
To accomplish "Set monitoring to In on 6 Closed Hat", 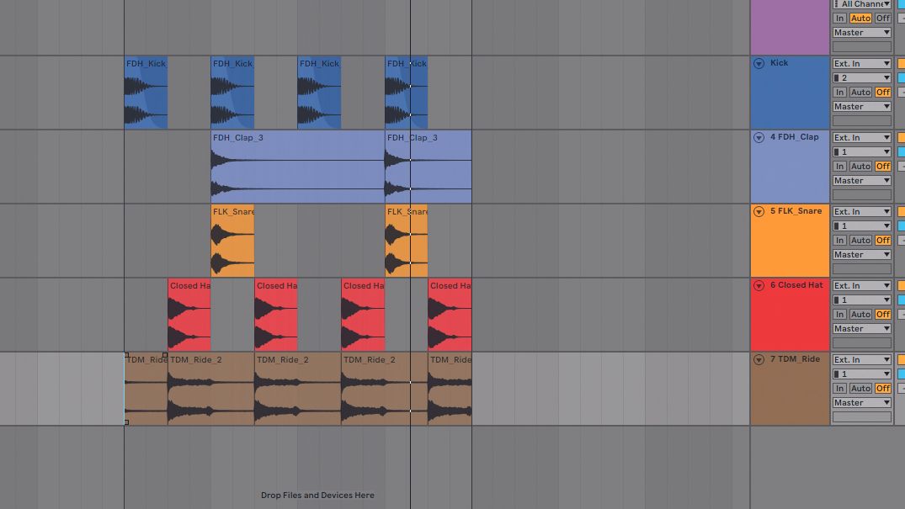I will click(x=839, y=314).
